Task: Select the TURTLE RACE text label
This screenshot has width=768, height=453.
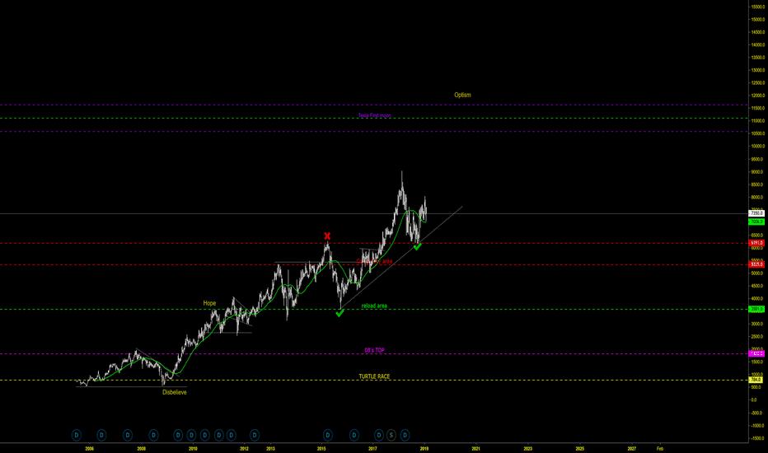Action: point(375,376)
